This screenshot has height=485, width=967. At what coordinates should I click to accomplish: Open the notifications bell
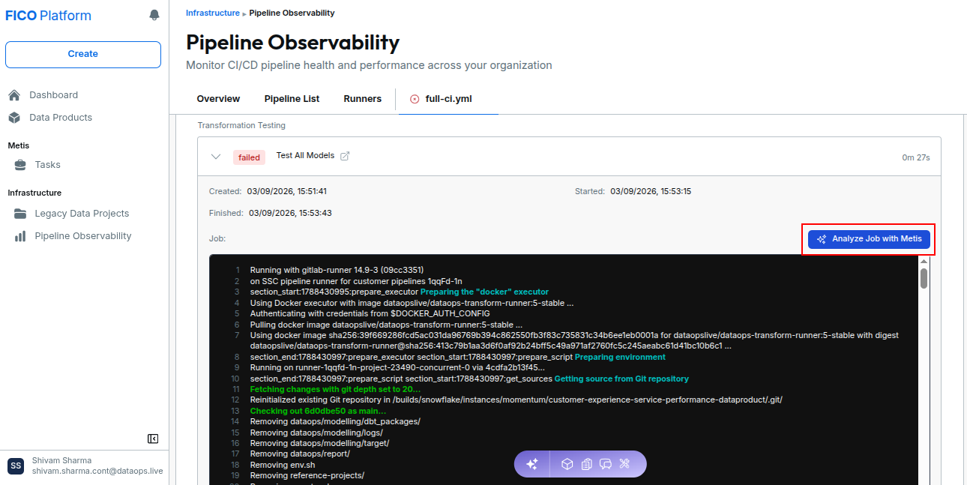point(154,15)
